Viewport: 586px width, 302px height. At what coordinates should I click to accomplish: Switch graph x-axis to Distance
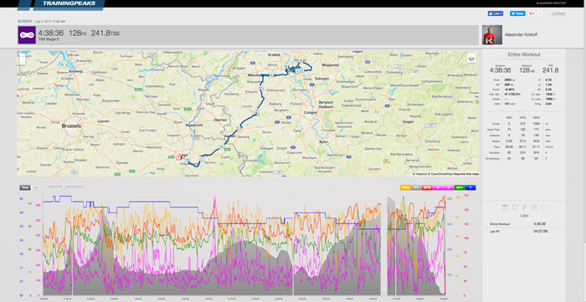[36, 187]
